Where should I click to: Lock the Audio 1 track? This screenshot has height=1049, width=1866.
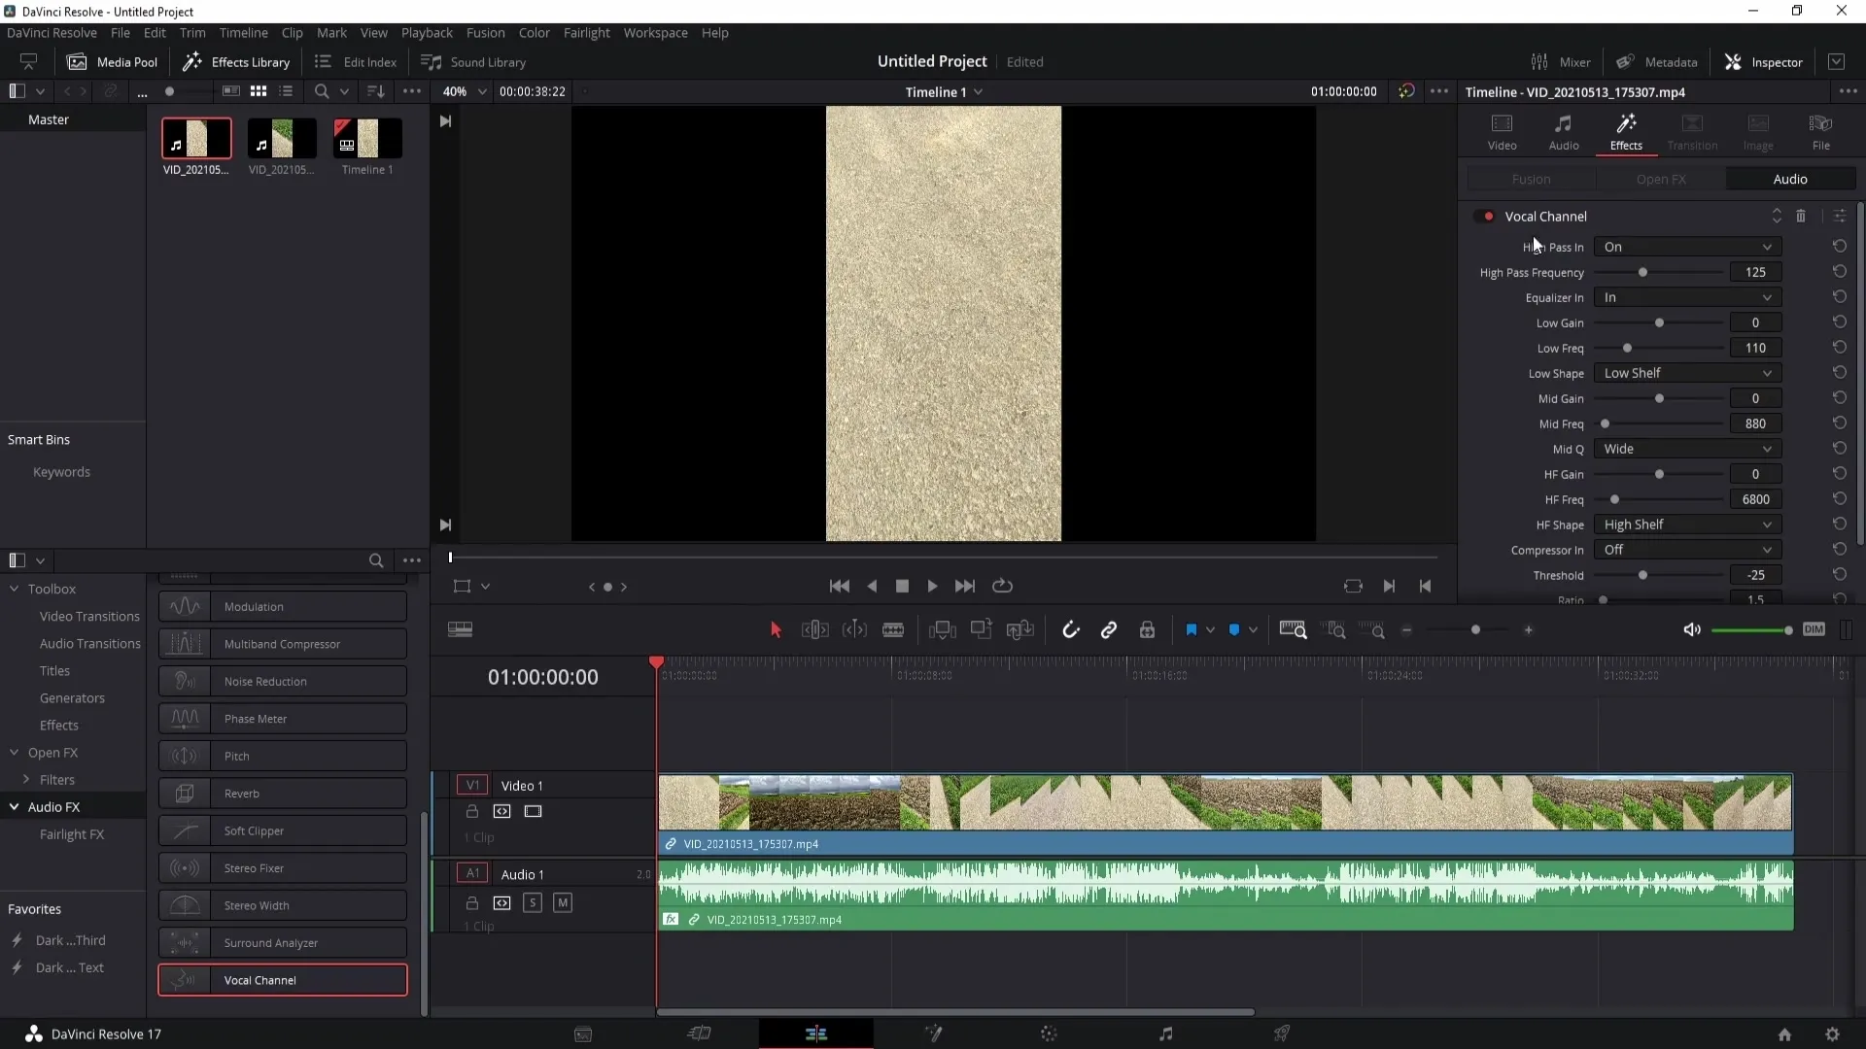472,903
